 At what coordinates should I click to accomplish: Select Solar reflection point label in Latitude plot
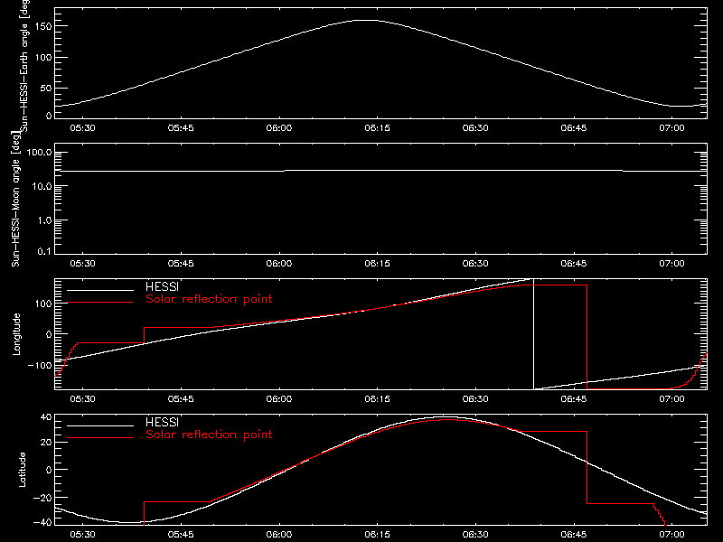209,435
